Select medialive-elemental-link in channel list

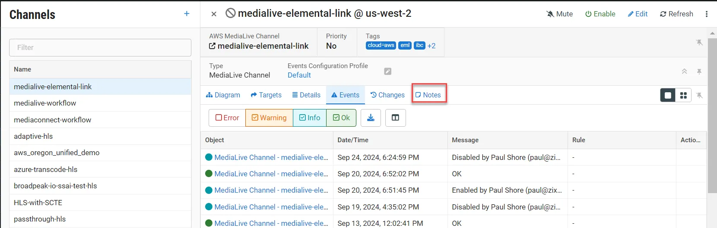click(x=100, y=87)
